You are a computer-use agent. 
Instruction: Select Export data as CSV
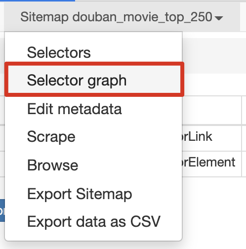click(94, 221)
